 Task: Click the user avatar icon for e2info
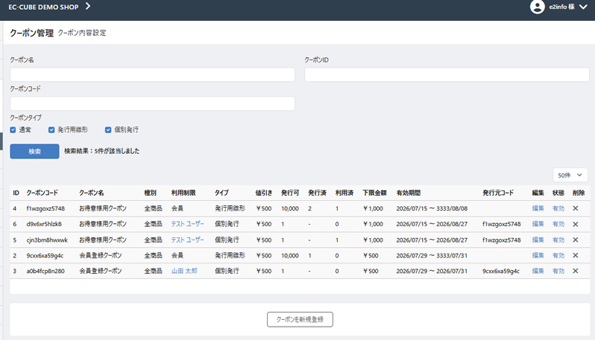[x=537, y=7]
